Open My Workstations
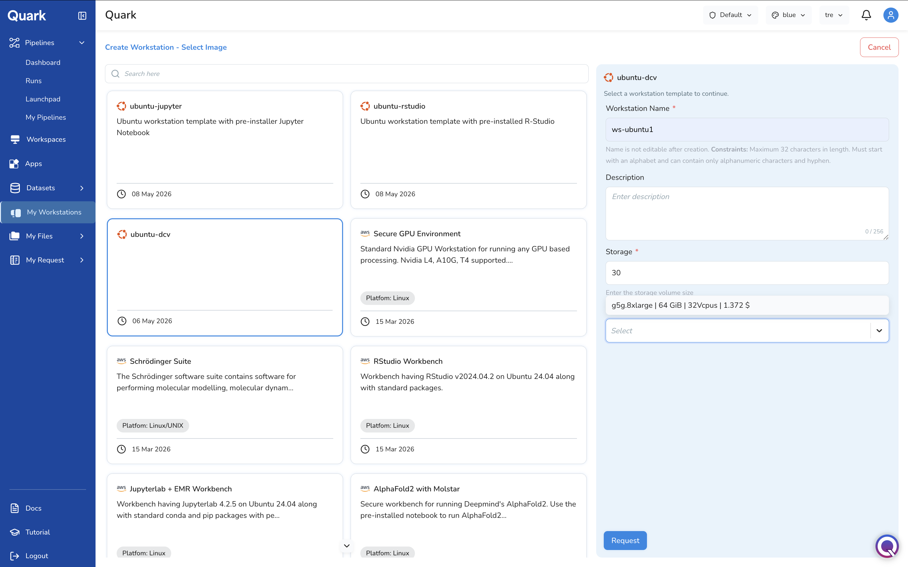 [x=48, y=212]
